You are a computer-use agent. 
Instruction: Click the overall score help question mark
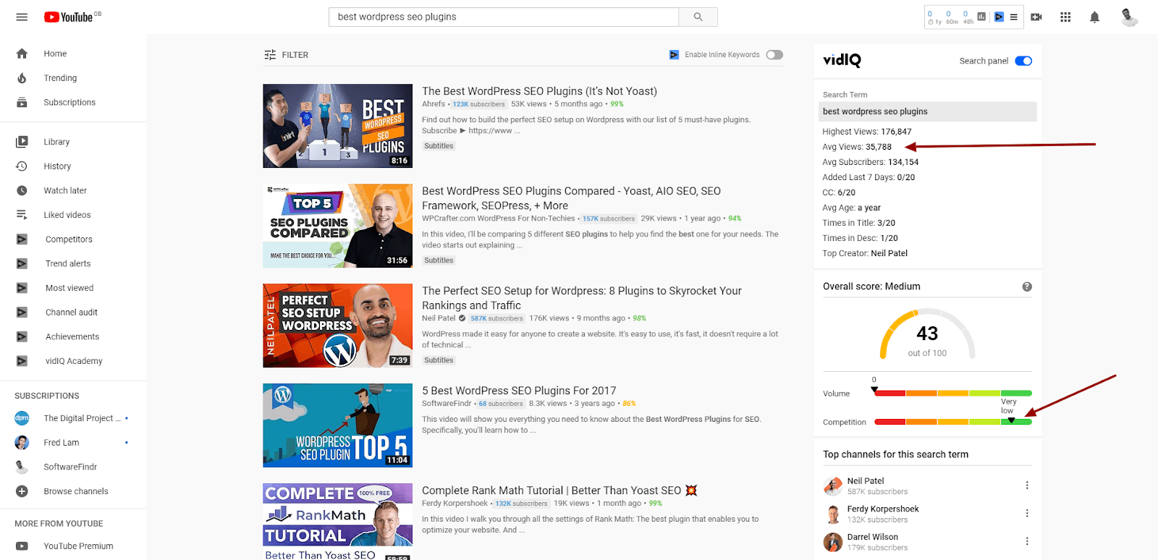[1027, 287]
